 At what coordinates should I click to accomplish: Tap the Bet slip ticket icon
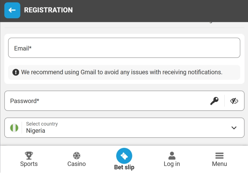(x=124, y=156)
